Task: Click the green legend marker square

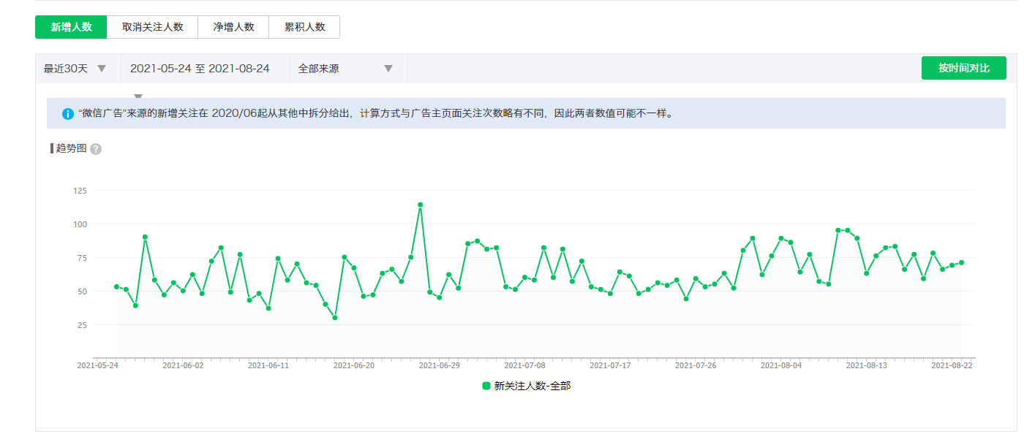Action: 486,386
